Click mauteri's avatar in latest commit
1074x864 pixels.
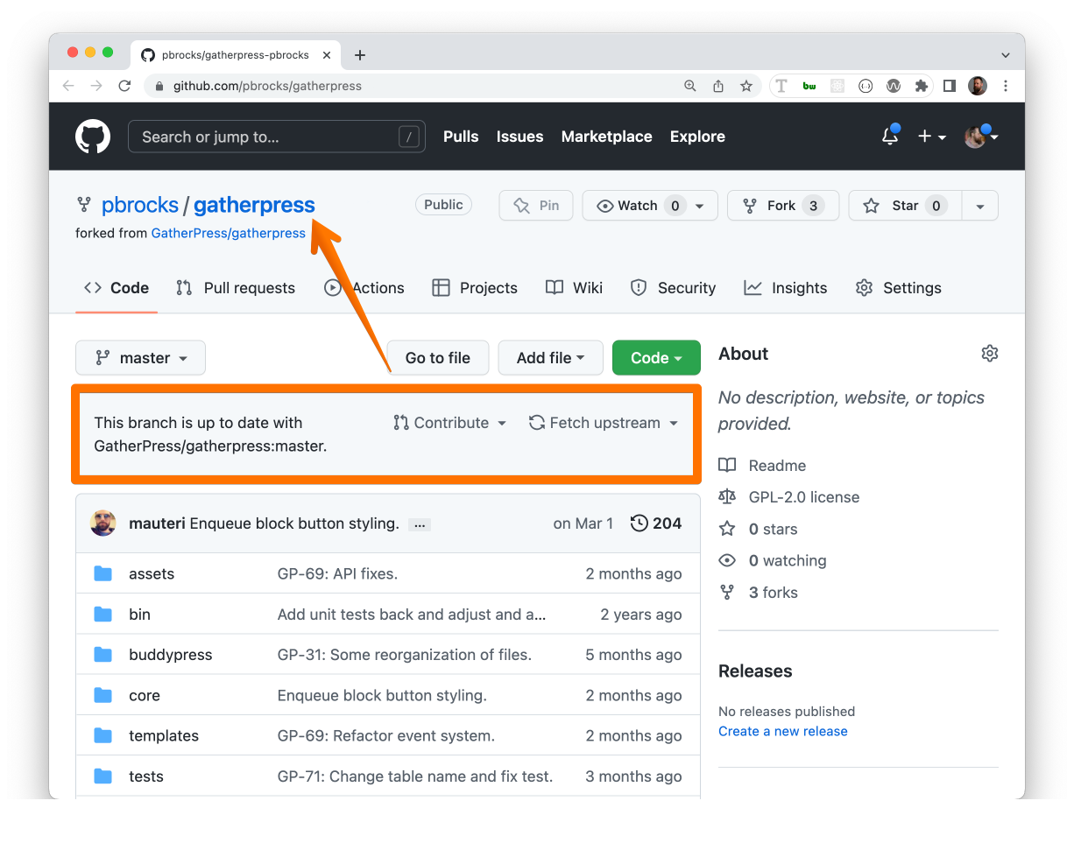pyautogui.click(x=103, y=523)
